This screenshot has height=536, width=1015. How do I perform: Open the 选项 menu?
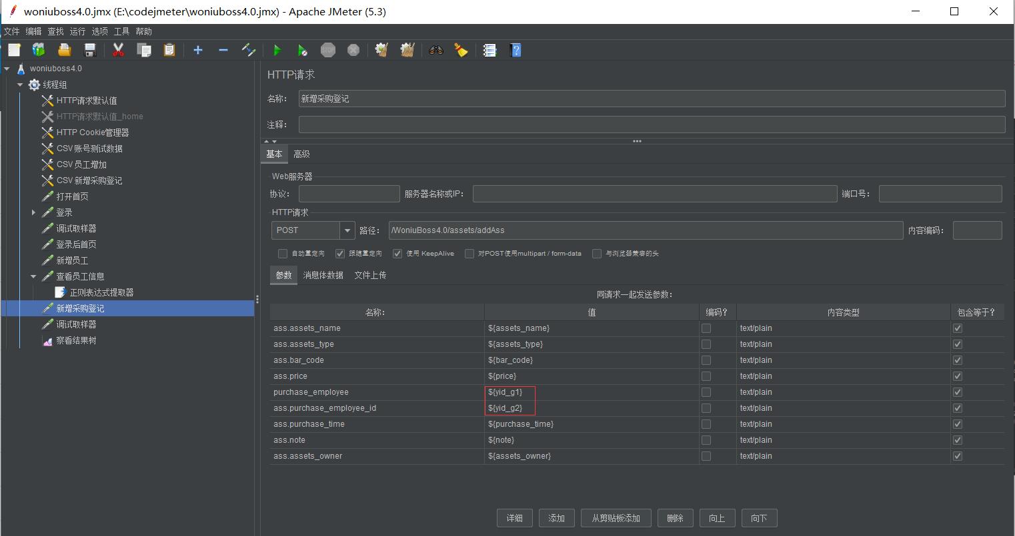point(99,31)
